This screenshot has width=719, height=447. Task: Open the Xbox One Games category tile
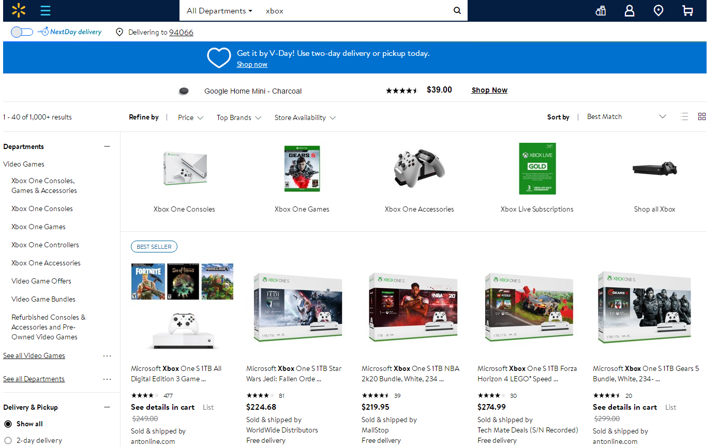(x=302, y=178)
